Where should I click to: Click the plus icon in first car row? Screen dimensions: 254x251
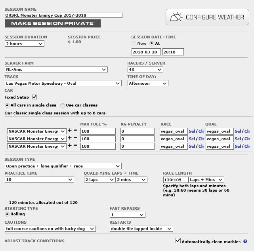tap(69, 131)
